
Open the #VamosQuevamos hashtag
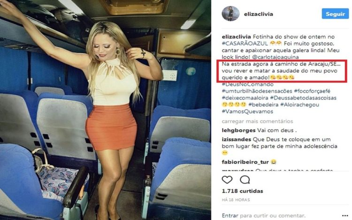247,112
